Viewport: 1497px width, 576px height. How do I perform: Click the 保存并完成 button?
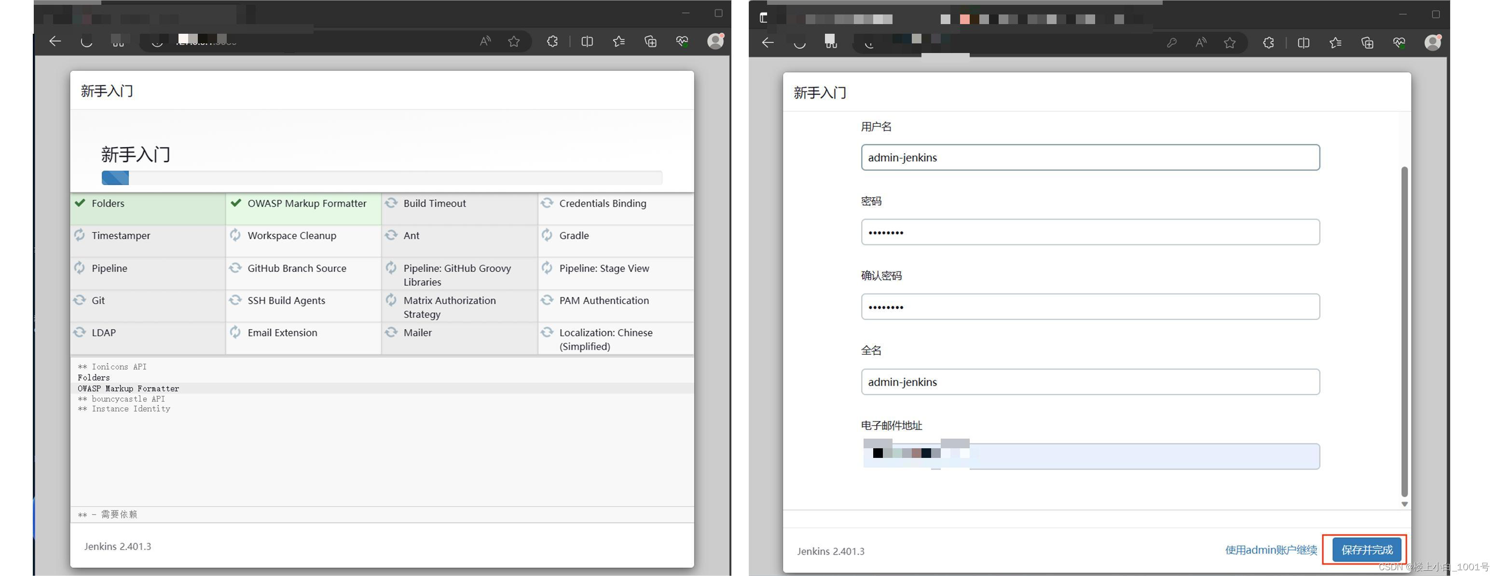point(1366,549)
